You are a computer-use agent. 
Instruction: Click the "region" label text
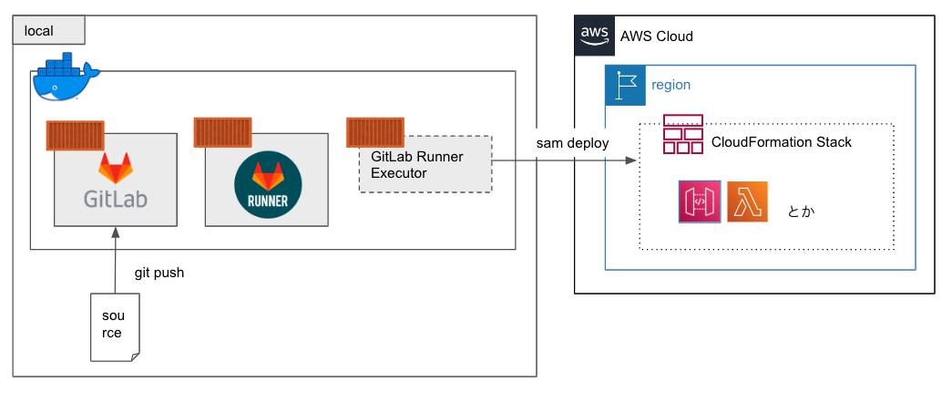pos(670,85)
